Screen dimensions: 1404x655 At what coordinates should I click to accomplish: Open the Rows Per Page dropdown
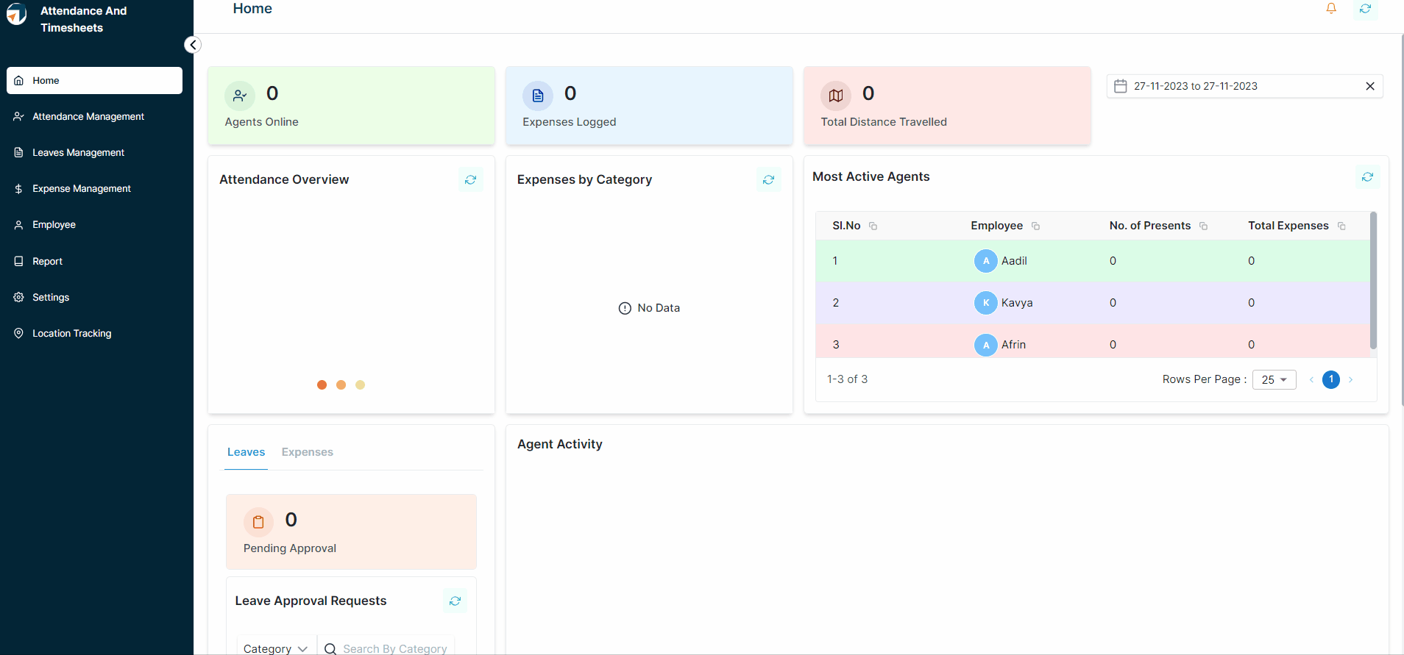(1274, 380)
